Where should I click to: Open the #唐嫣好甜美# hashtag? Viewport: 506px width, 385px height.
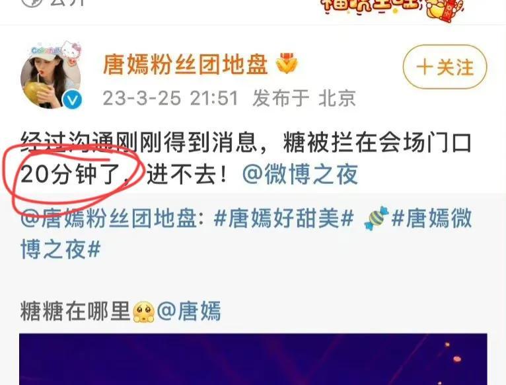[284, 218]
